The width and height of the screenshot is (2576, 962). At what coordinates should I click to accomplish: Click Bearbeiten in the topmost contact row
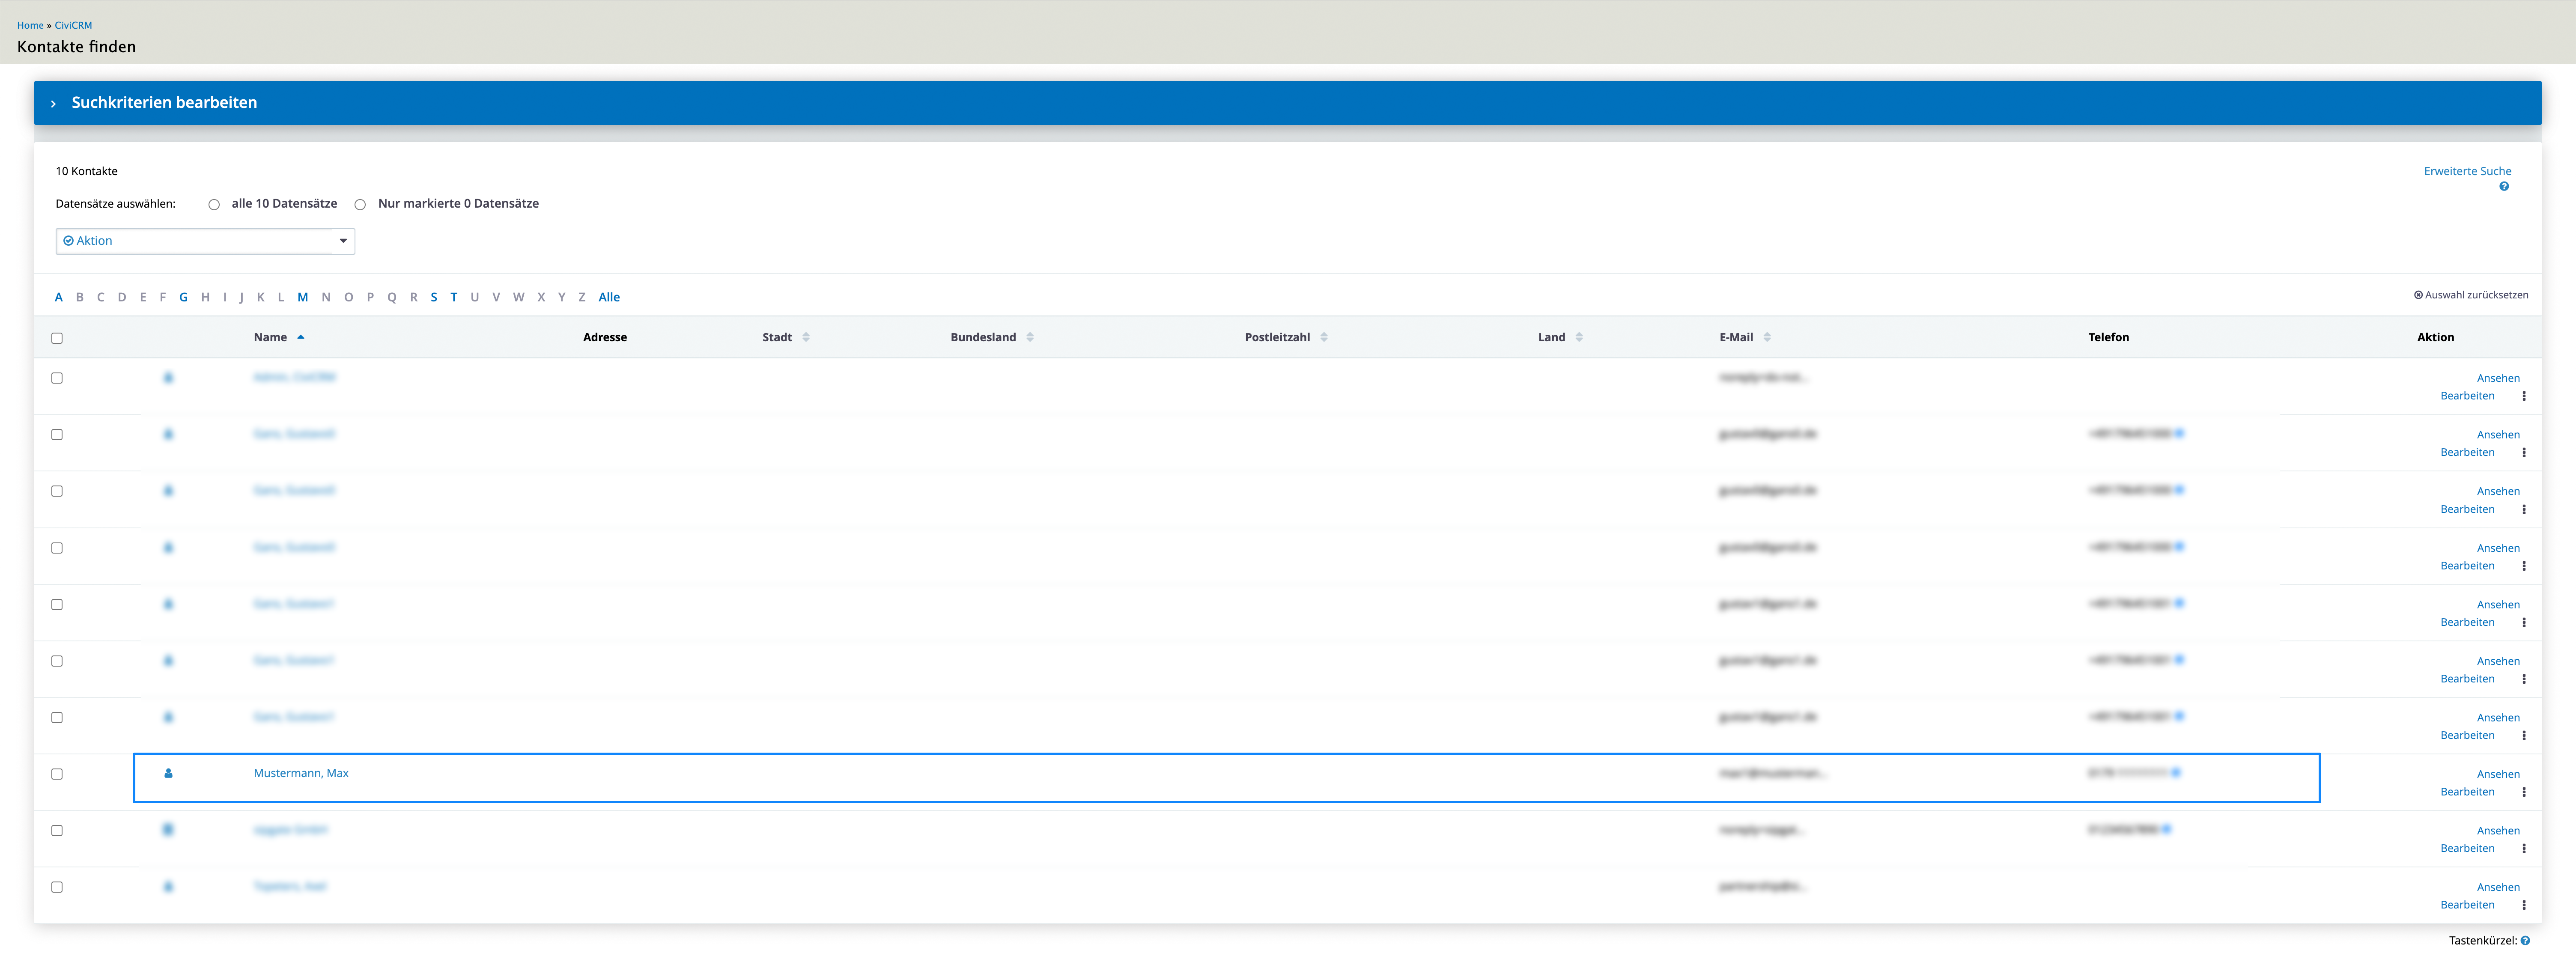(x=2467, y=396)
